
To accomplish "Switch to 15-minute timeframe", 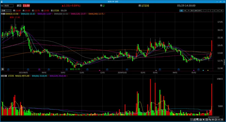I will 214,11.
